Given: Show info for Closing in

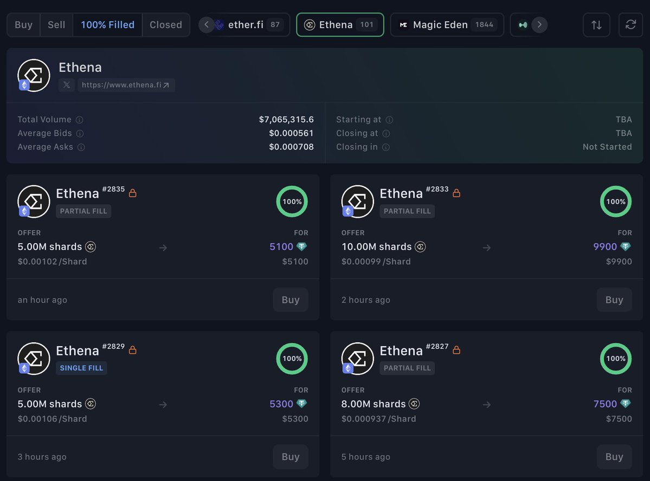Looking at the screenshot, I should 385,147.
